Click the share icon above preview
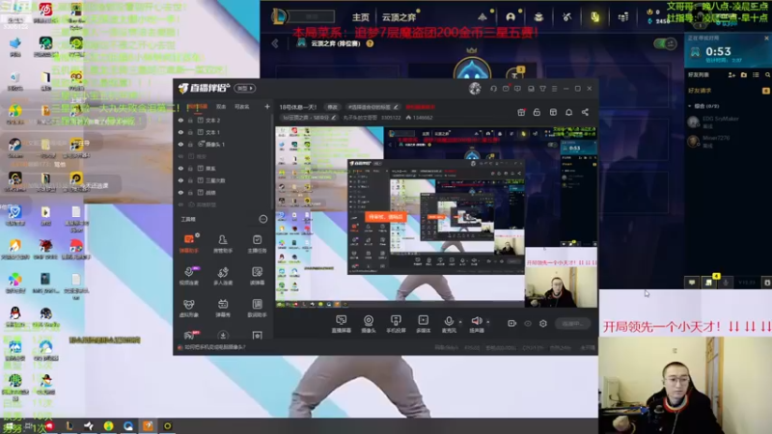The image size is (772, 434). tap(585, 112)
